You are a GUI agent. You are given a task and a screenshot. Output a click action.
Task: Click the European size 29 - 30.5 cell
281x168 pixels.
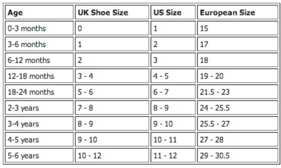[238, 155]
